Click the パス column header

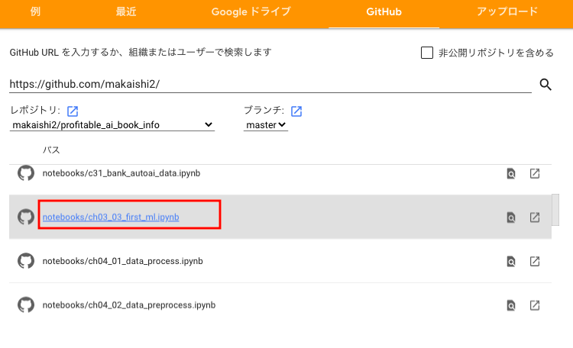coord(51,150)
